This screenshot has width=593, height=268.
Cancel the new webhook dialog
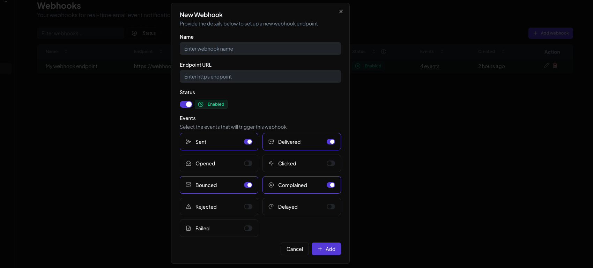click(295, 249)
